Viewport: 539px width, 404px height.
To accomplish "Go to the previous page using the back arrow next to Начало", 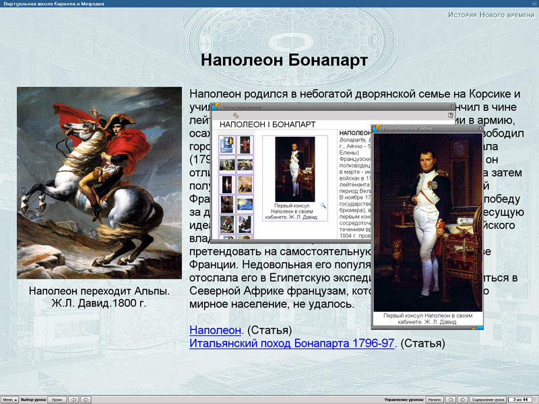I will click(x=451, y=400).
